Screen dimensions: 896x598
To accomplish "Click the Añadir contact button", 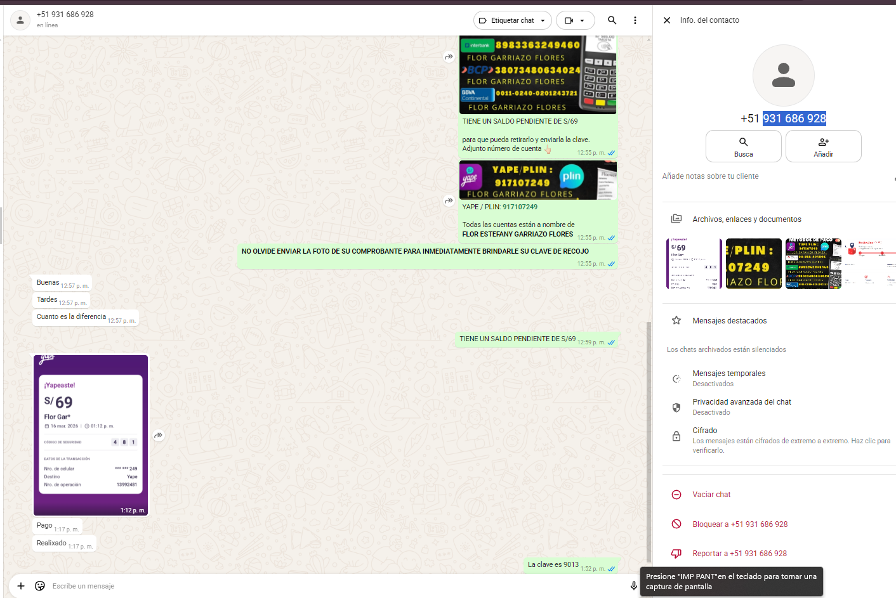I will [x=823, y=146].
